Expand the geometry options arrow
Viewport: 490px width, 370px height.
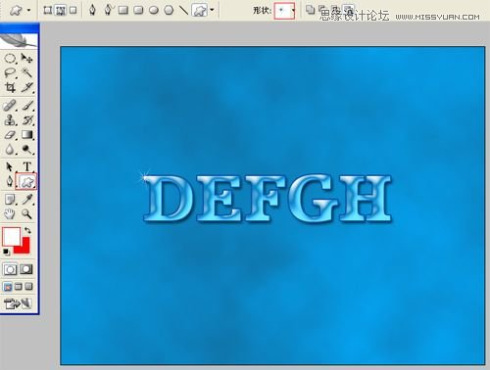click(213, 10)
